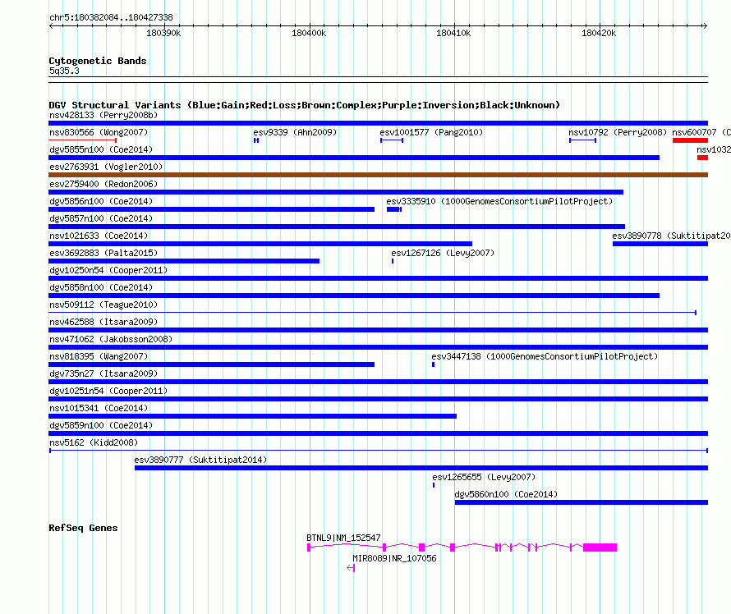
Task: Select the brown esv2763931 complex variant bar
Action: pyautogui.click(x=378, y=175)
